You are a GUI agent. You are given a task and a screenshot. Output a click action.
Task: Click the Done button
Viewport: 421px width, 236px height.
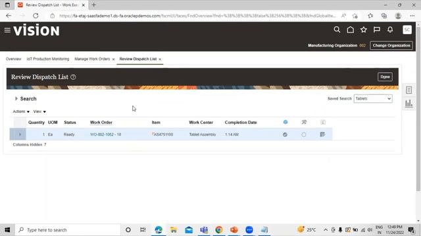[x=385, y=77]
